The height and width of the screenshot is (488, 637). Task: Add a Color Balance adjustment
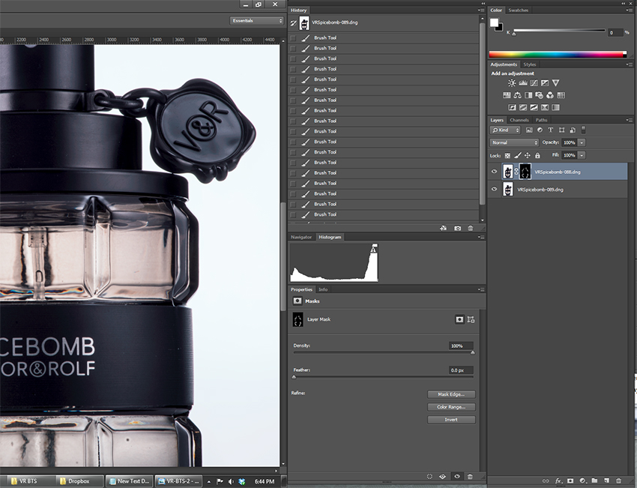click(x=518, y=95)
